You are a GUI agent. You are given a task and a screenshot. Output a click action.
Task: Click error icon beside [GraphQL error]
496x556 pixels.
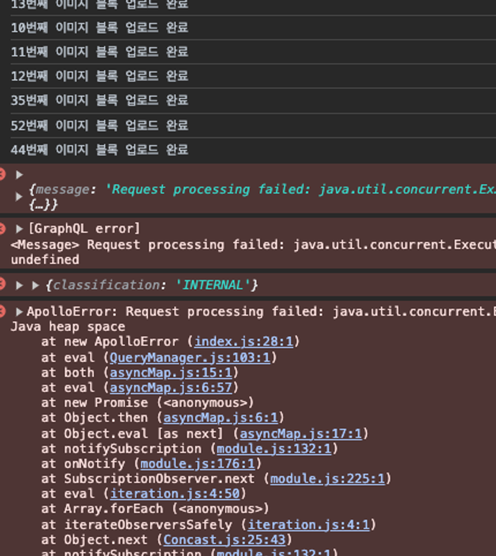[2, 228]
